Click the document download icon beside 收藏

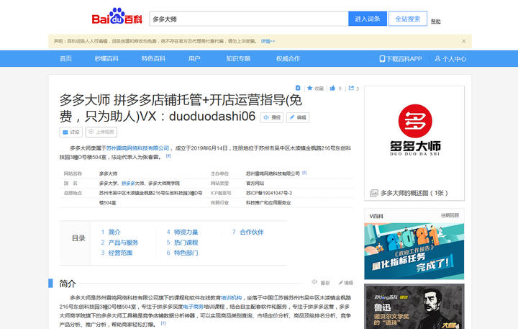(x=298, y=88)
